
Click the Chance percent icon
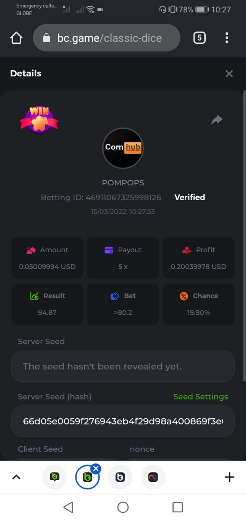coord(184,296)
